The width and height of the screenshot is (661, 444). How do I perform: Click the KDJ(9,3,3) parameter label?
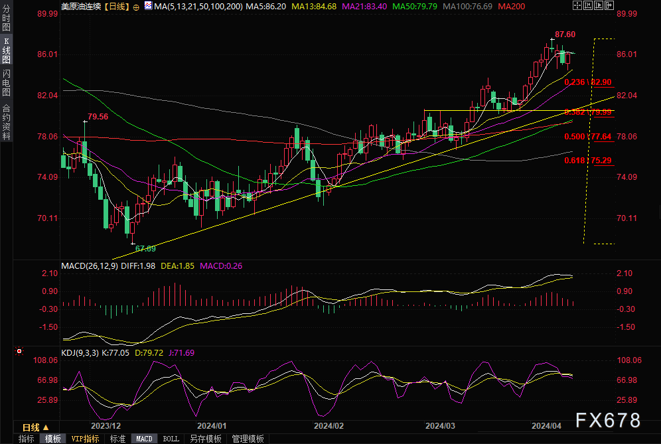tap(80, 352)
